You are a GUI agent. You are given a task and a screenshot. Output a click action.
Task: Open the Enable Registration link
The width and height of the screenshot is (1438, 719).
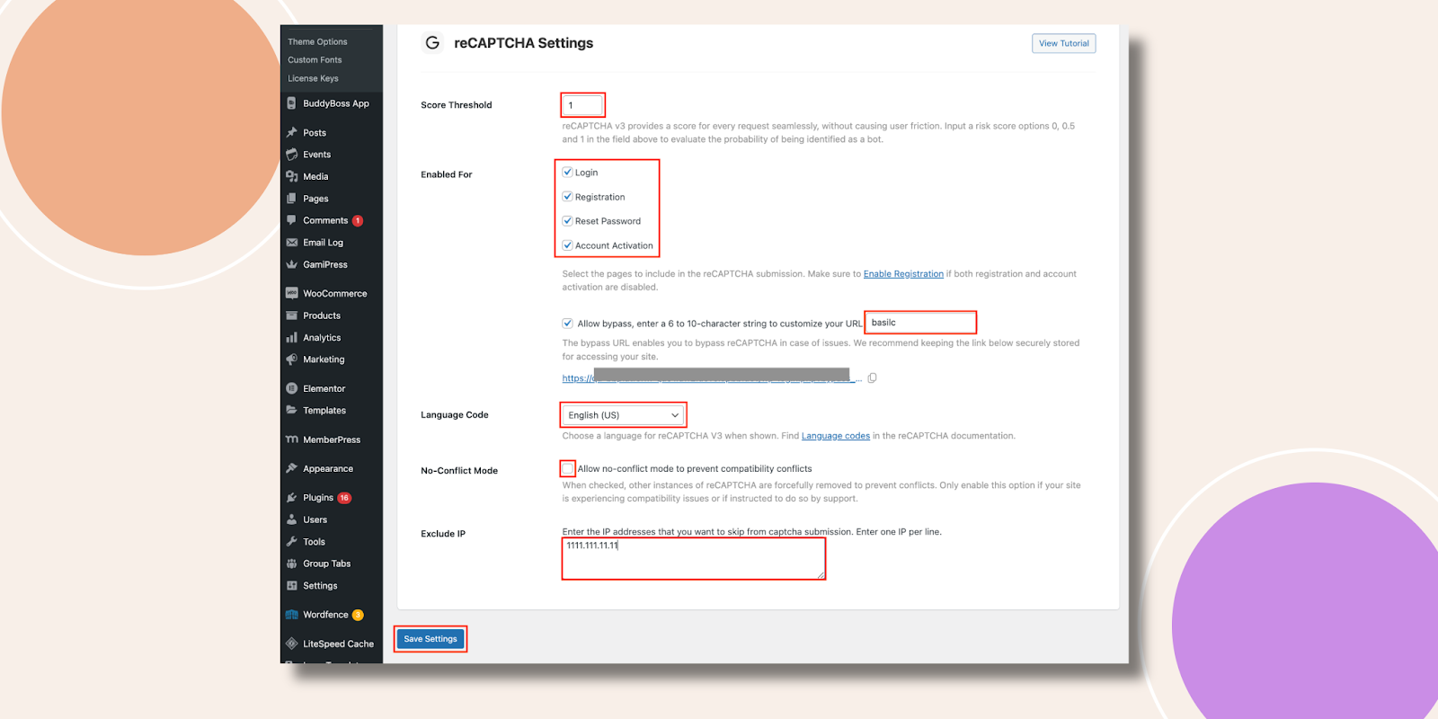[903, 274]
